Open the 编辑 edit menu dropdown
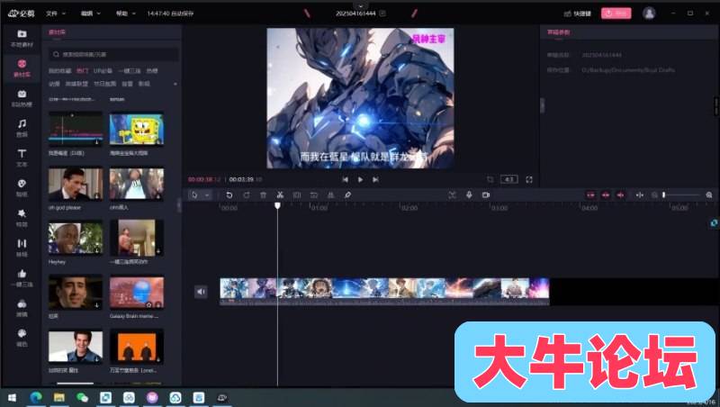The height and width of the screenshot is (407, 720). click(x=91, y=14)
